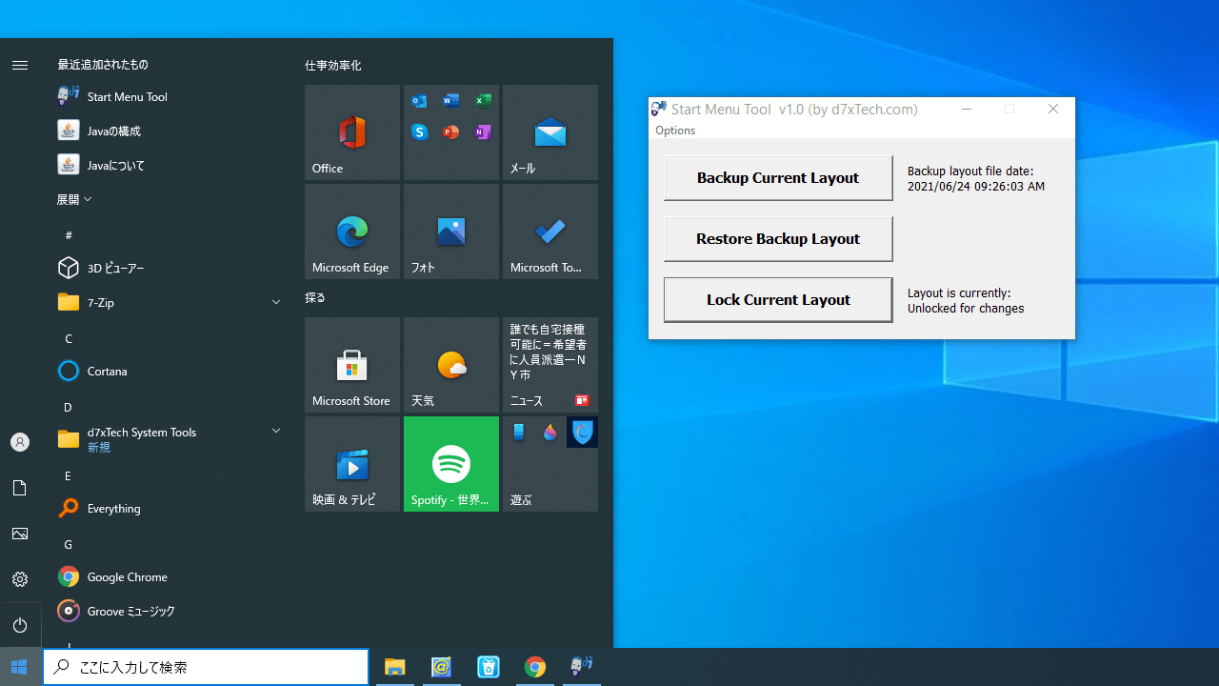The height and width of the screenshot is (686, 1219).
Task: Click the E letter header in app list
Action: tap(69, 475)
